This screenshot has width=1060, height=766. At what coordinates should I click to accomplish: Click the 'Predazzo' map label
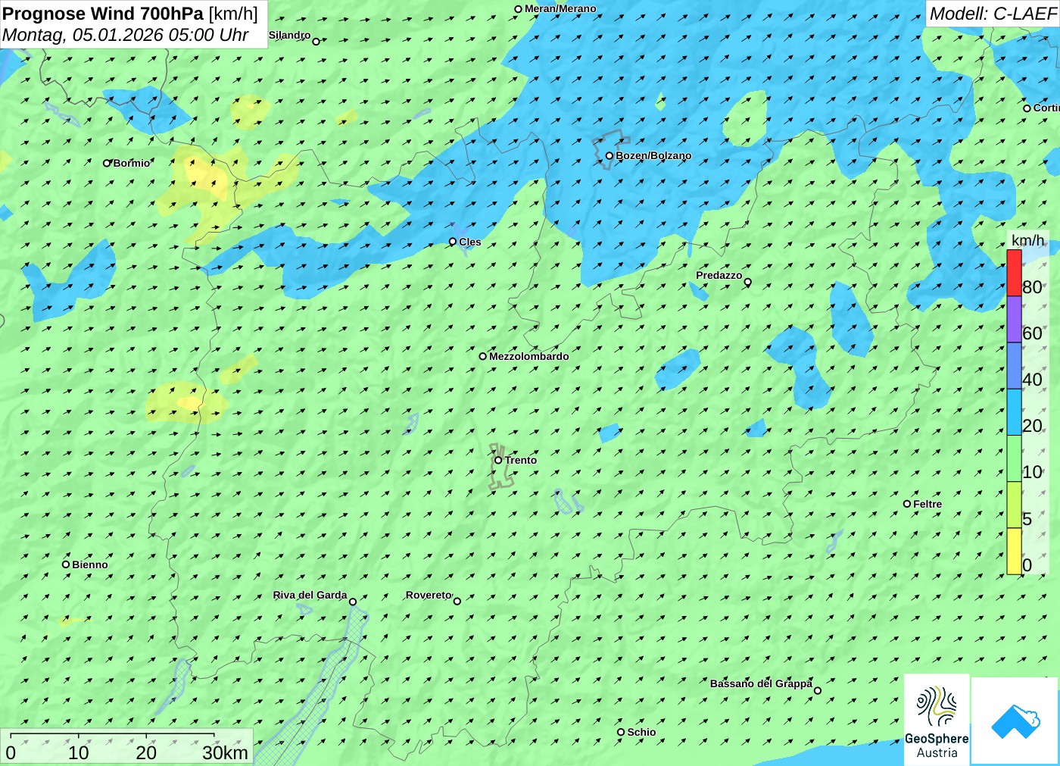(719, 275)
